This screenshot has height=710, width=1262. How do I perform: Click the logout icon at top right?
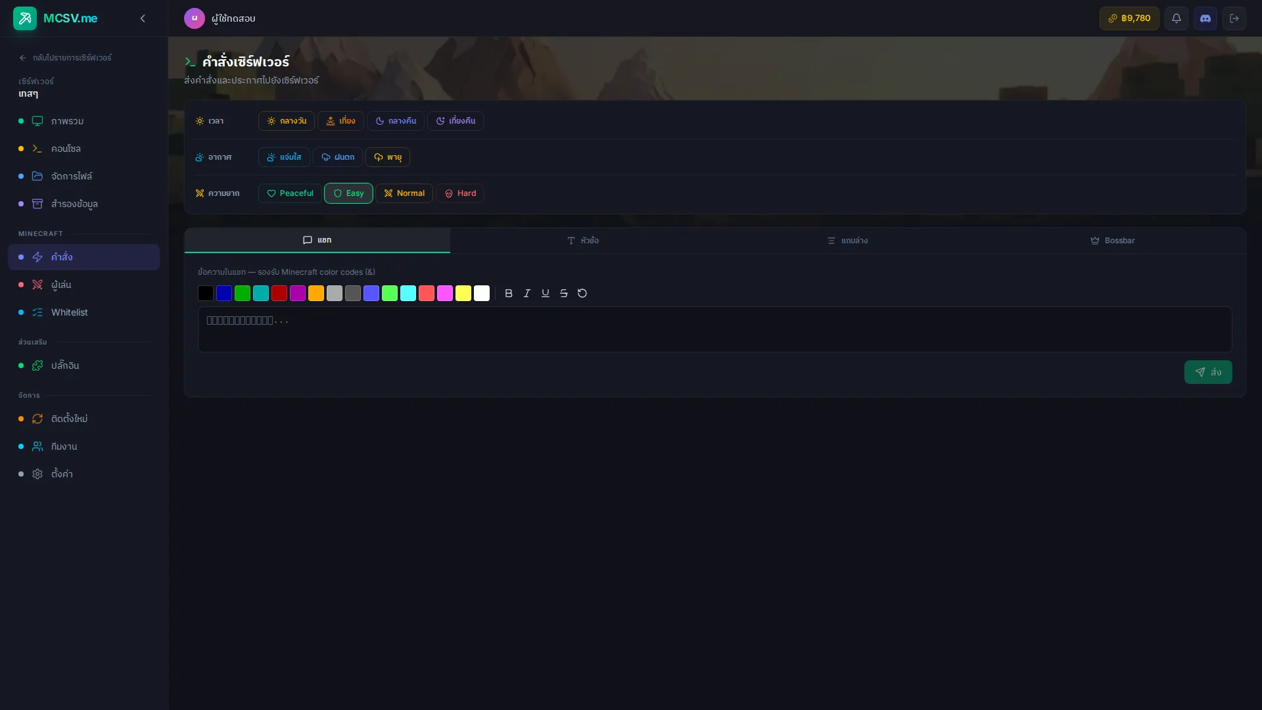(x=1234, y=18)
